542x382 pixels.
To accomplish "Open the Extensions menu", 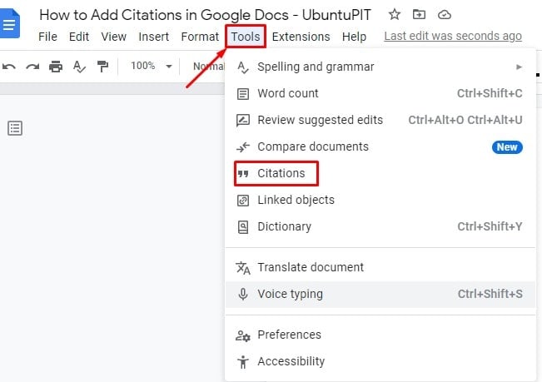I will [x=301, y=37].
